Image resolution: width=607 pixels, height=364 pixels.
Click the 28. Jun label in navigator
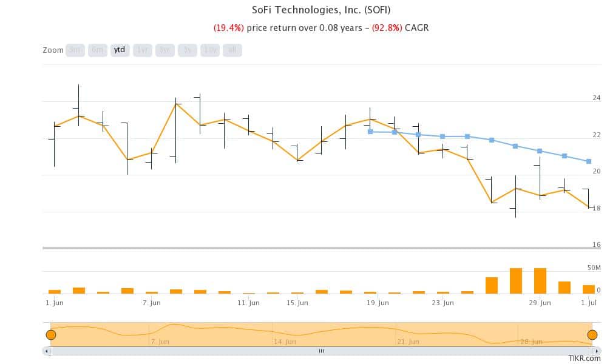532,342
